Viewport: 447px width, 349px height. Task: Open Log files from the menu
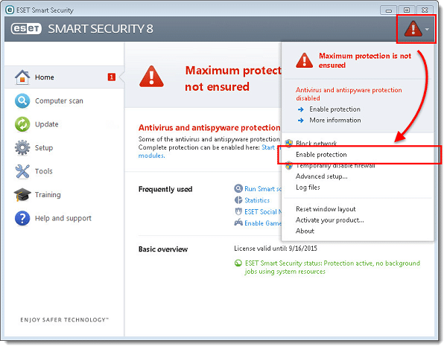click(x=308, y=188)
